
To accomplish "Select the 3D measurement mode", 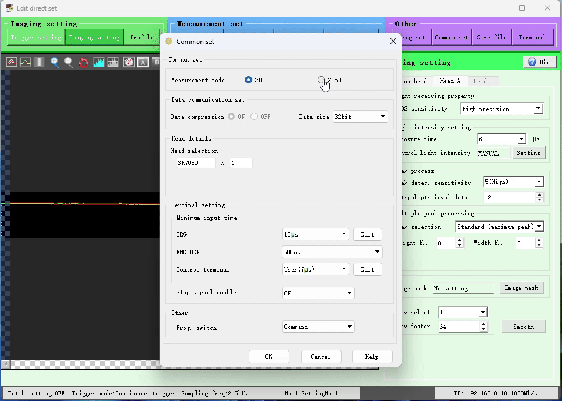I will (x=249, y=80).
